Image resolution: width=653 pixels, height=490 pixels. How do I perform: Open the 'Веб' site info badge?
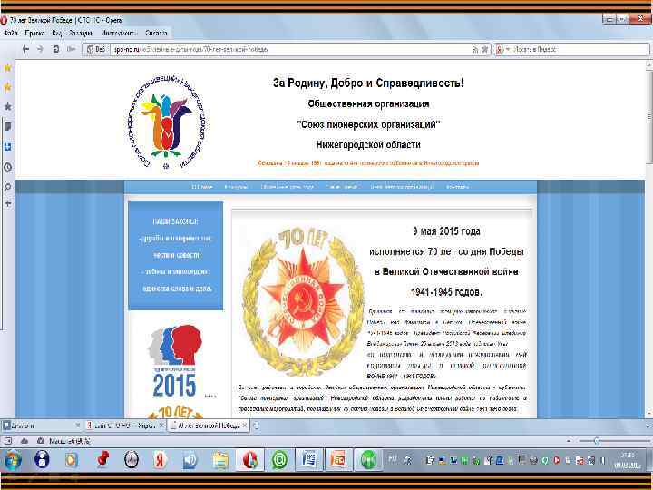tap(96, 49)
